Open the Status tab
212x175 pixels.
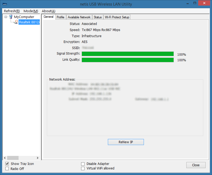[x=98, y=17]
